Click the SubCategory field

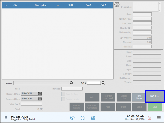click(x=147, y=78)
